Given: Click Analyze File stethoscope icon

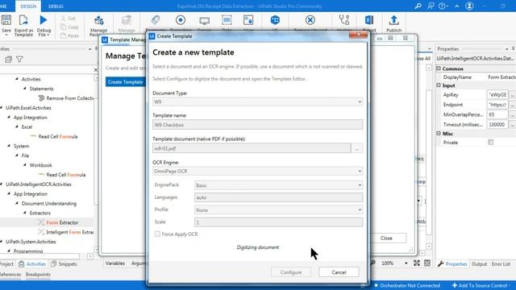Looking at the screenshot, I should pyautogui.click(x=344, y=20).
